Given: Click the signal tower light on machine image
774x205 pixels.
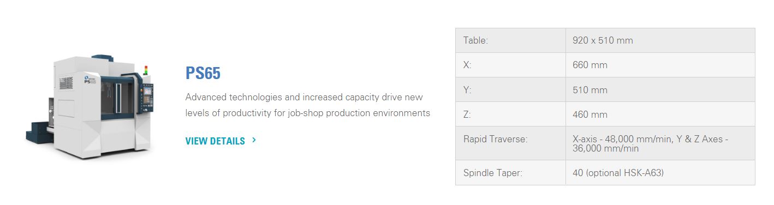Looking at the screenshot, I should (146, 70).
